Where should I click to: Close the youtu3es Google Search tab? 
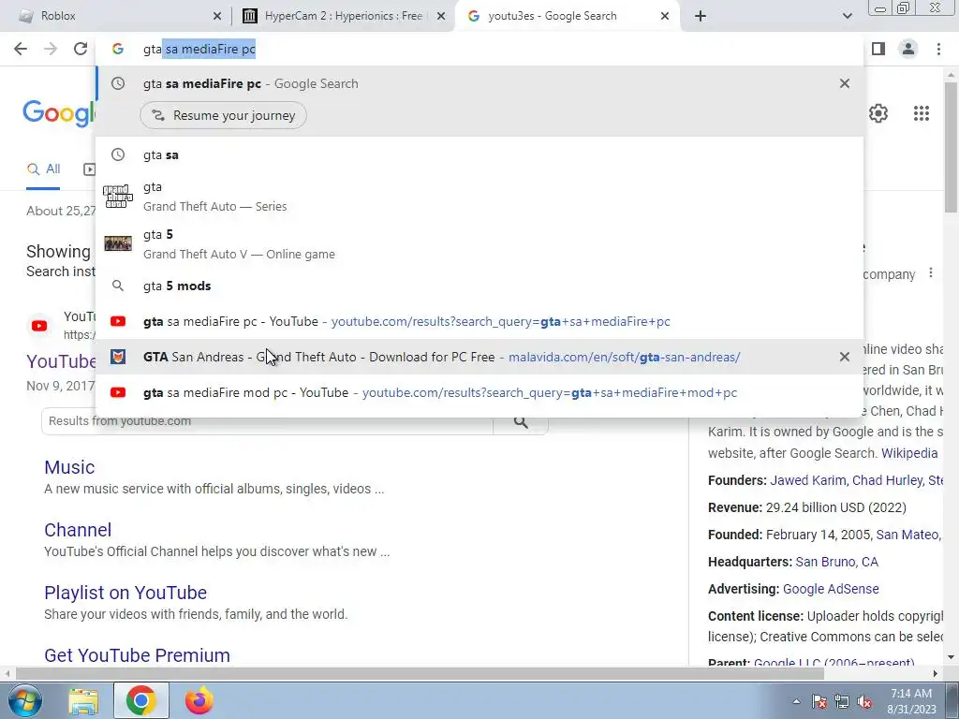tap(665, 16)
